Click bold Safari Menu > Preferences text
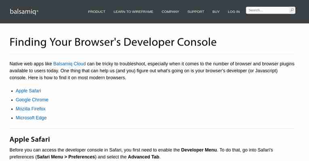309x161 pixels. click(66, 157)
